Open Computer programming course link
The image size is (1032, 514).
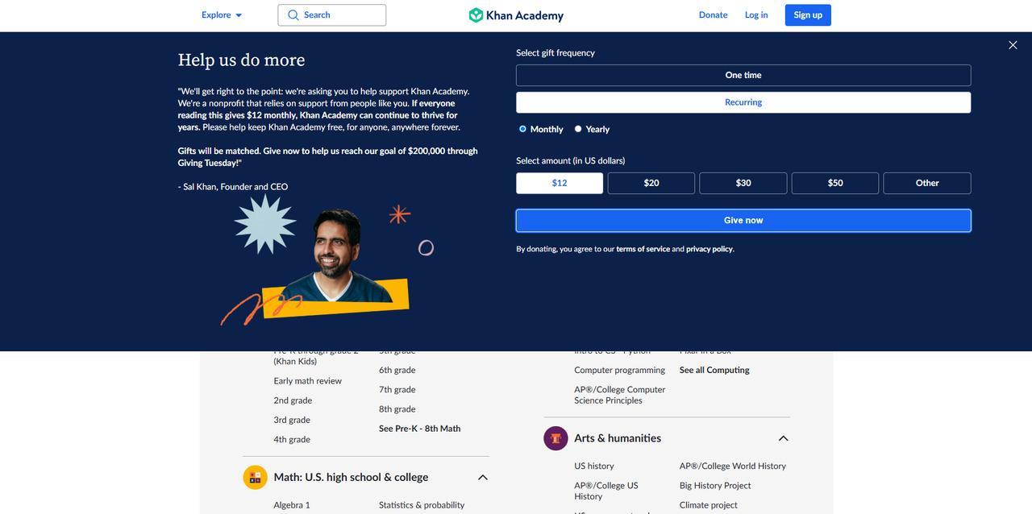pyautogui.click(x=620, y=371)
